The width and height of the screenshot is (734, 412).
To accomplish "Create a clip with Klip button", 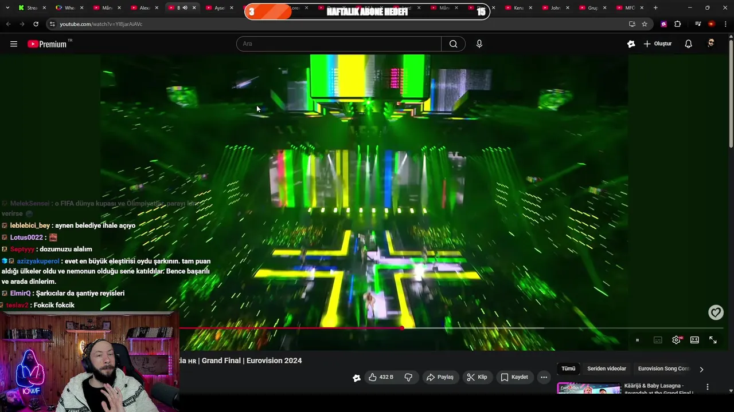I will coord(477,377).
